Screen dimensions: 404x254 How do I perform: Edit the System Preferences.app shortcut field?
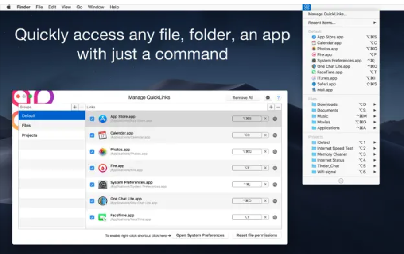(x=247, y=185)
